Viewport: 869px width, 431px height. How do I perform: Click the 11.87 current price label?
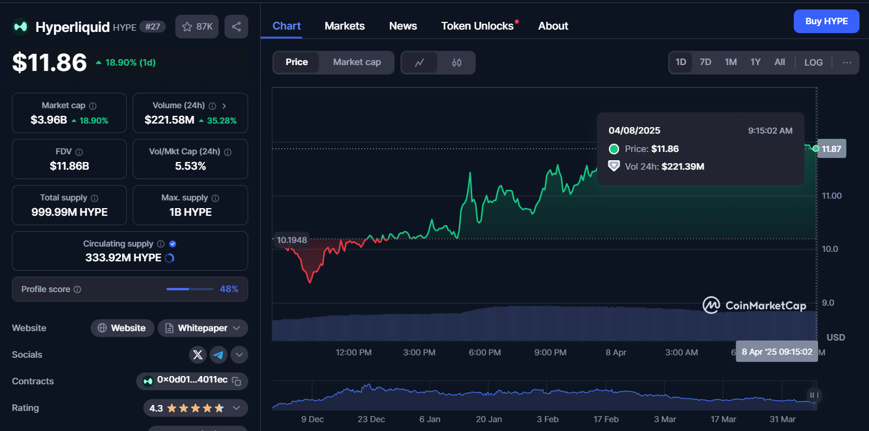[832, 148]
